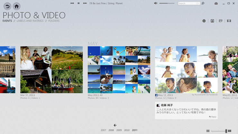Type in the Search field
Viewport: 238px width, 134px height.
coord(187,4)
